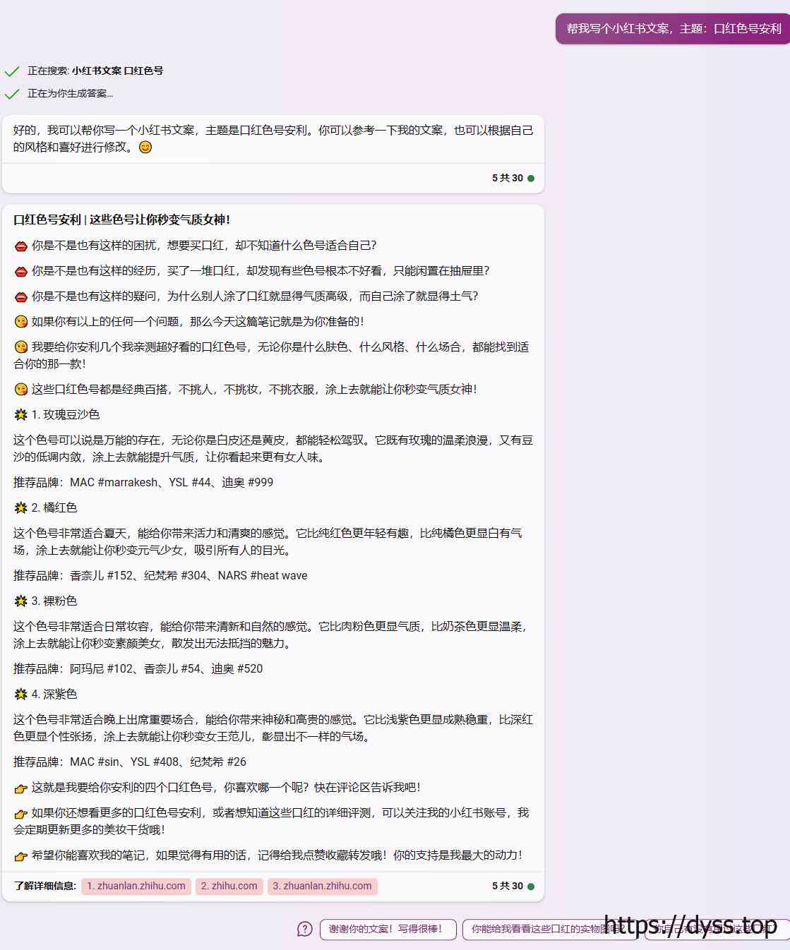790x950 pixels.
Task: Click lips emoji before '为什么别人涂了口红' line
Action: pyautogui.click(x=21, y=296)
